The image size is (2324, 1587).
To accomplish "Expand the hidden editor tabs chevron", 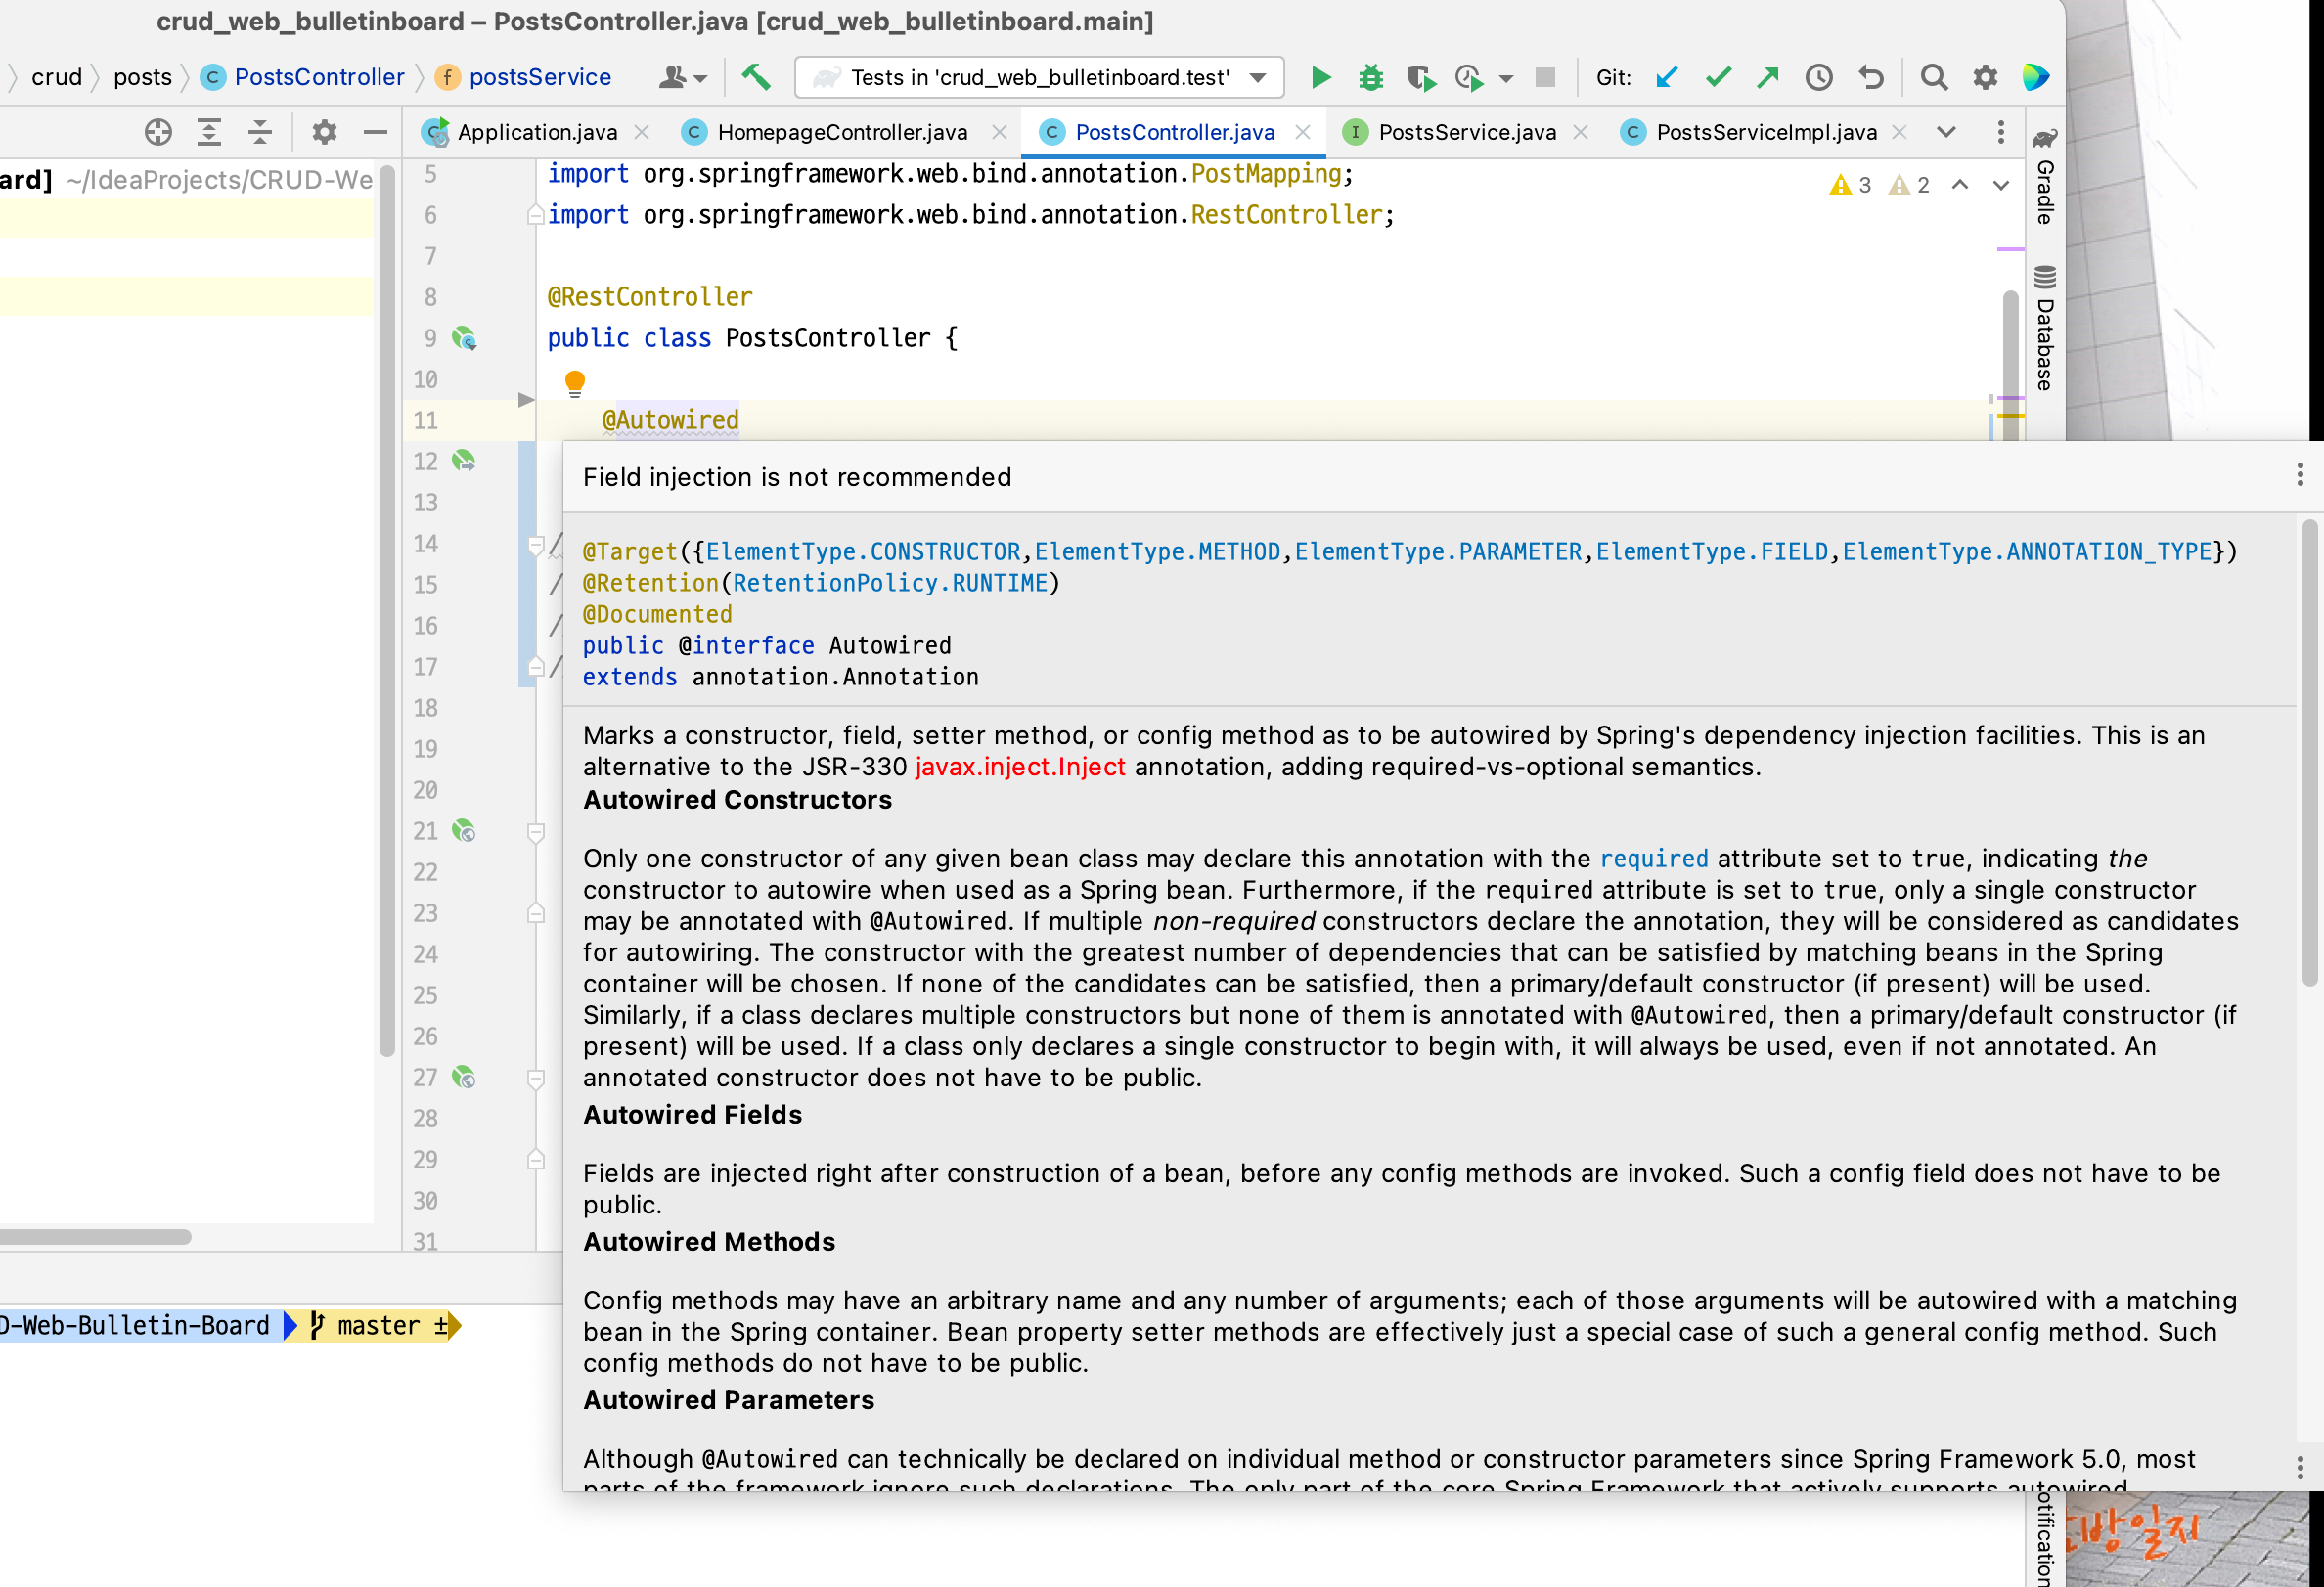I will pyautogui.click(x=1946, y=132).
